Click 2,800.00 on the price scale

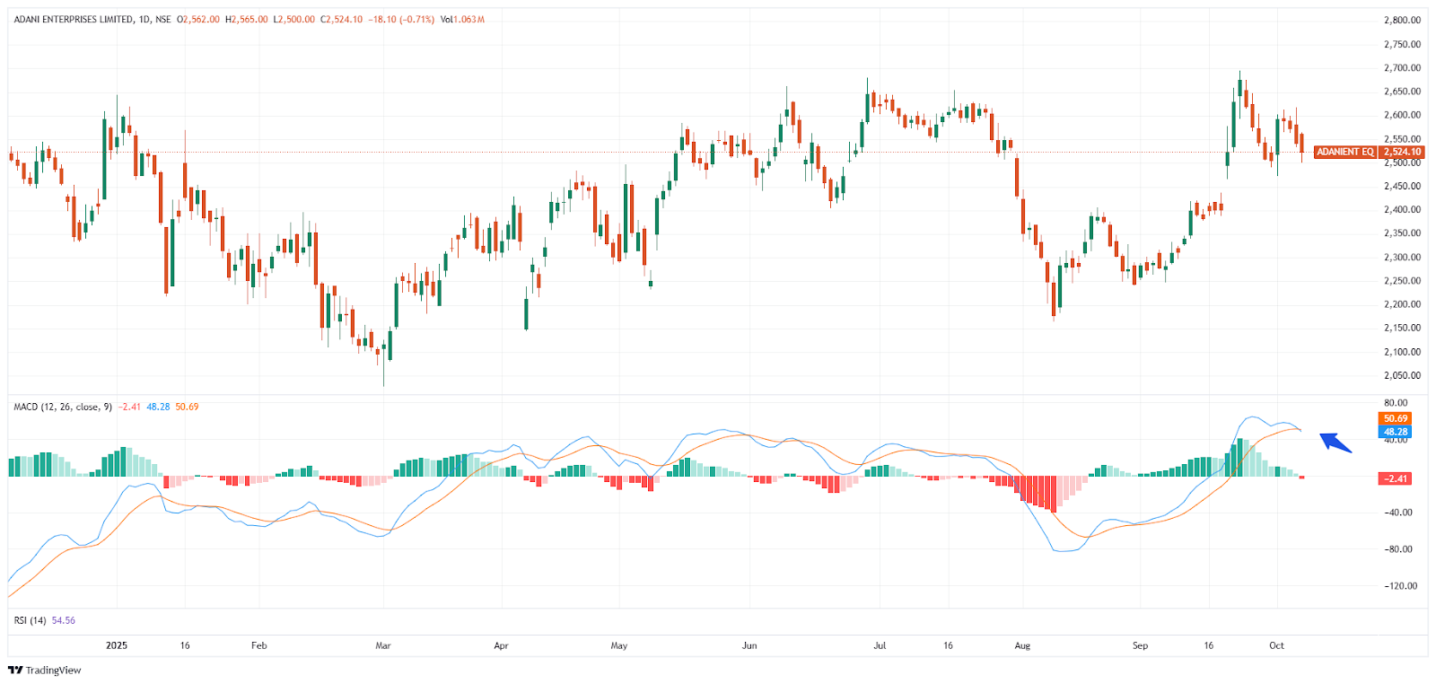tap(1402, 20)
